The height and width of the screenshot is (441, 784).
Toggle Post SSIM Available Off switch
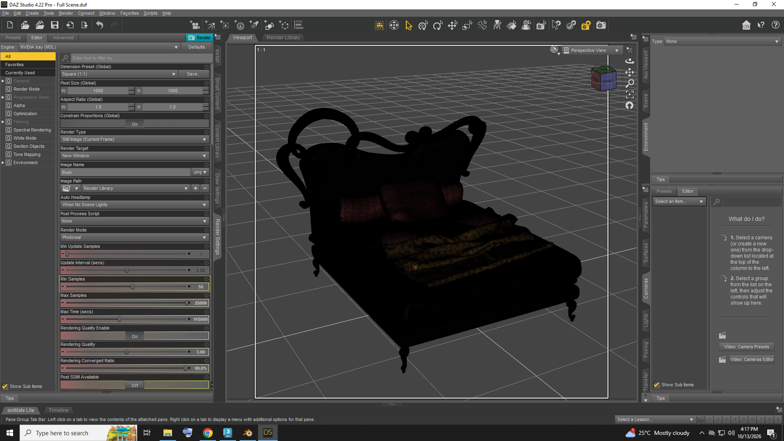[x=135, y=385]
